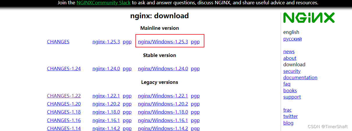Click the NGINX logo in the sidebar
This screenshot has width=352, height=131.
click(309, 18)
